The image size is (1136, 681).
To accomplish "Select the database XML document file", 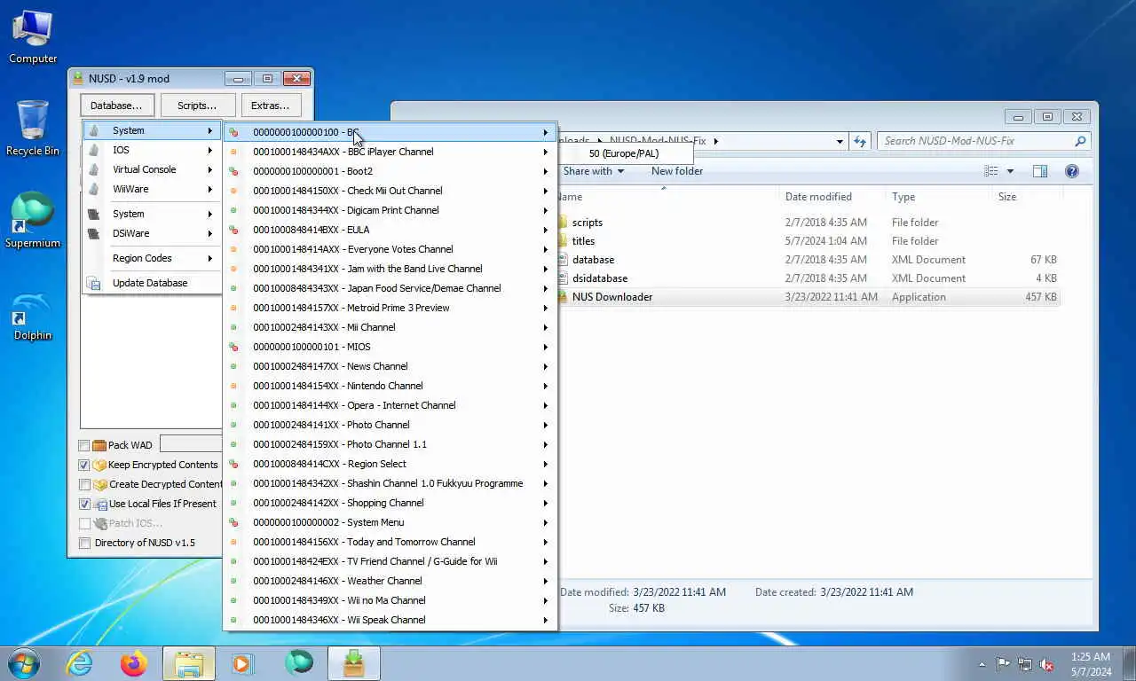I will pyautogui.click(x=593, y=260).
